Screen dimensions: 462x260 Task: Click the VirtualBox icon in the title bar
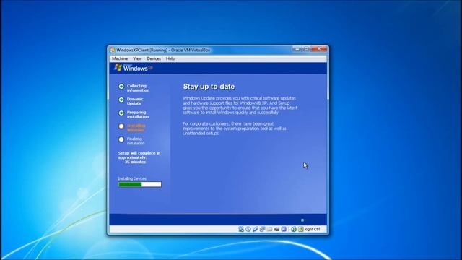point(112,50)
